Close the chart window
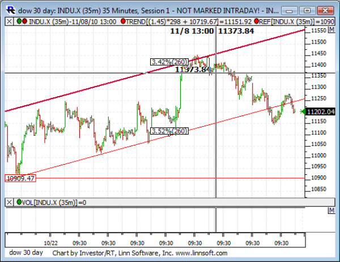This screenshot has height=262, width=340. pos(325,10)
